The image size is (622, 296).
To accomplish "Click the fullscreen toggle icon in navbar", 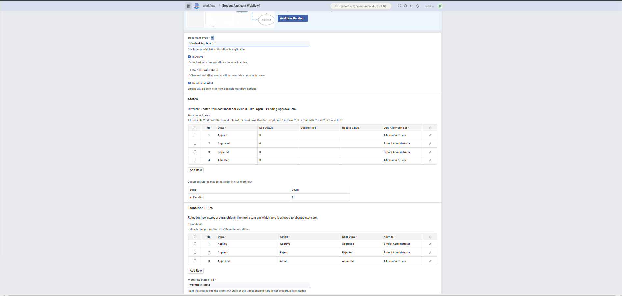I will pyautogui.click(x=399, y=6).
